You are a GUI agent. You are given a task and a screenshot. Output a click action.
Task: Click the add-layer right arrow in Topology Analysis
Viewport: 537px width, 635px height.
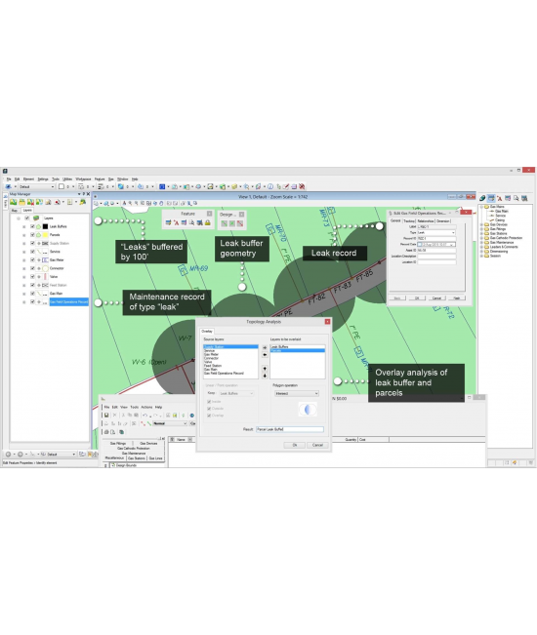[x=265, y=348]
